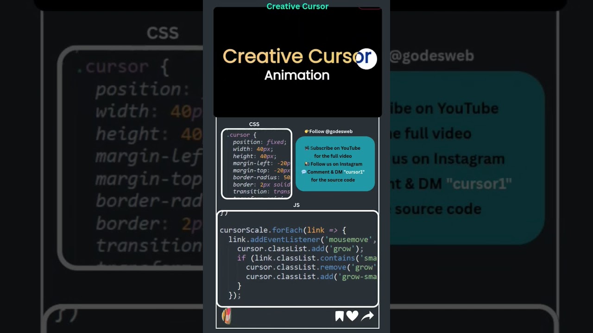Click the "cursor.classList.remove('grow'" line
Image resolution: width=593 pixels, height=333 pixels.
tap(311, 267)
